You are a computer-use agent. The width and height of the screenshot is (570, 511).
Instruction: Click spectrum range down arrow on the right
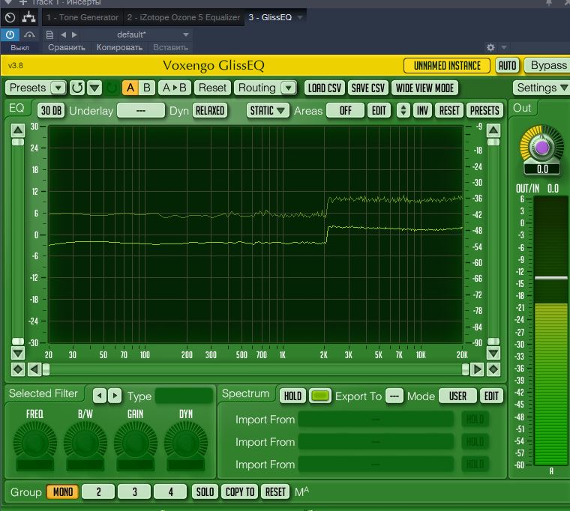[493, 353]
